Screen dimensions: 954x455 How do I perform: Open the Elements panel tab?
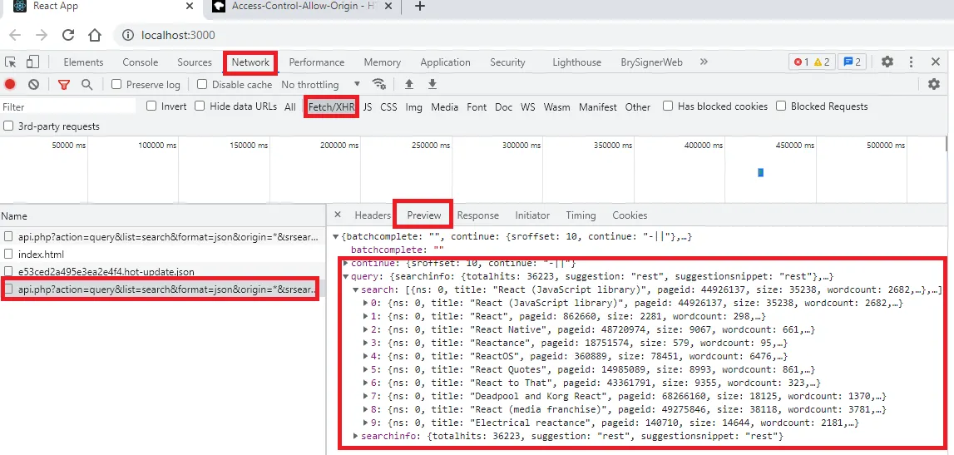pos(83,62)
